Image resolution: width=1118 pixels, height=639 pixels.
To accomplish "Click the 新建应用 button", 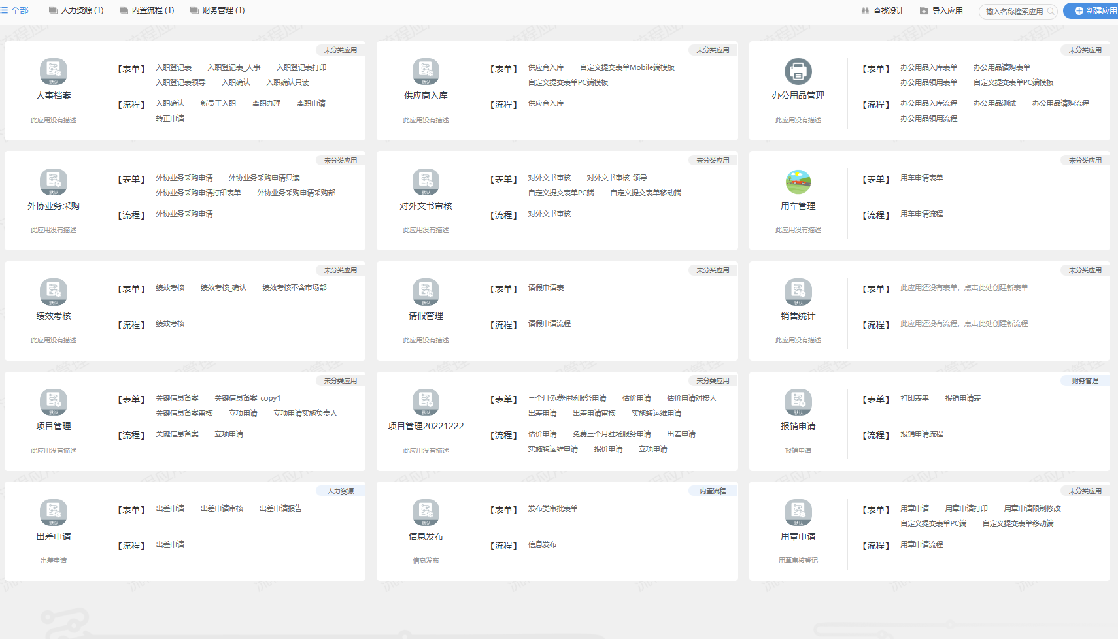I will (1091, 11).
